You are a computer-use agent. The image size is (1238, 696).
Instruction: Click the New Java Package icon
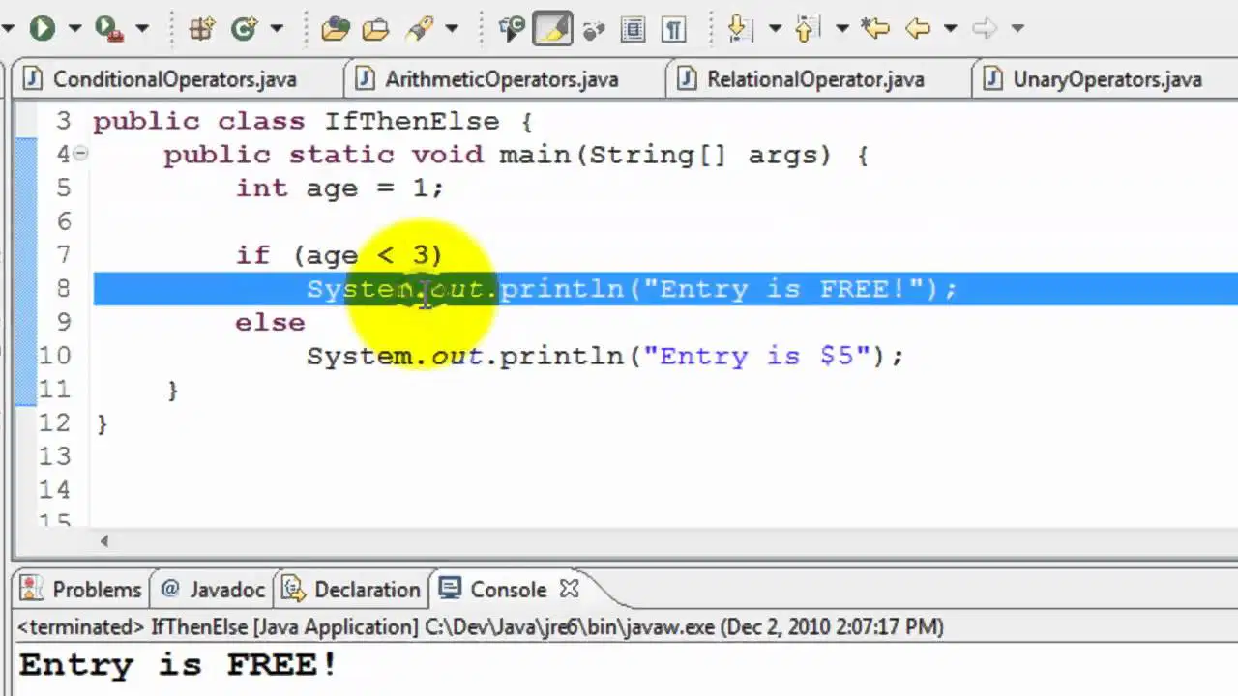click(x=201, y=28)
